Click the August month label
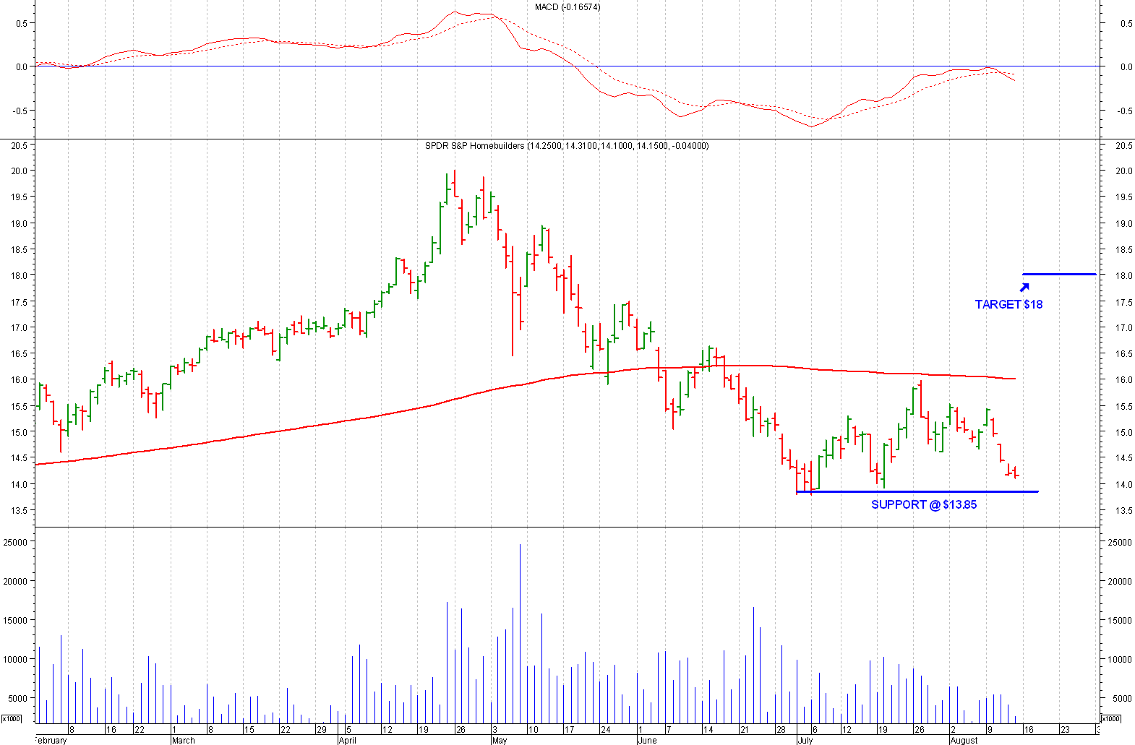 coord(964,740)
